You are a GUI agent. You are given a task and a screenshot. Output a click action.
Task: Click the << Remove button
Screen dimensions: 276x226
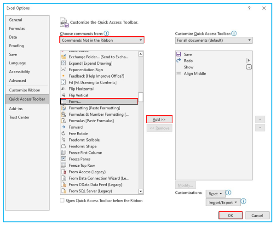click(x=160, y=128)
